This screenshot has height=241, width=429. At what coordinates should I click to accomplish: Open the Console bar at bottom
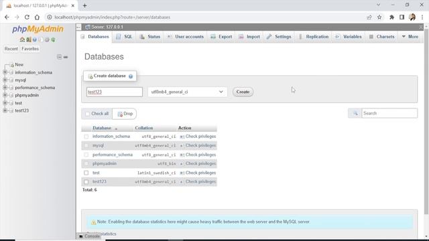89,236
